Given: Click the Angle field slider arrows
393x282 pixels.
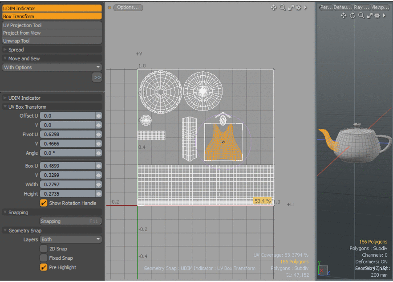Looking at the screenshot, I should click(x=98, y=153).
